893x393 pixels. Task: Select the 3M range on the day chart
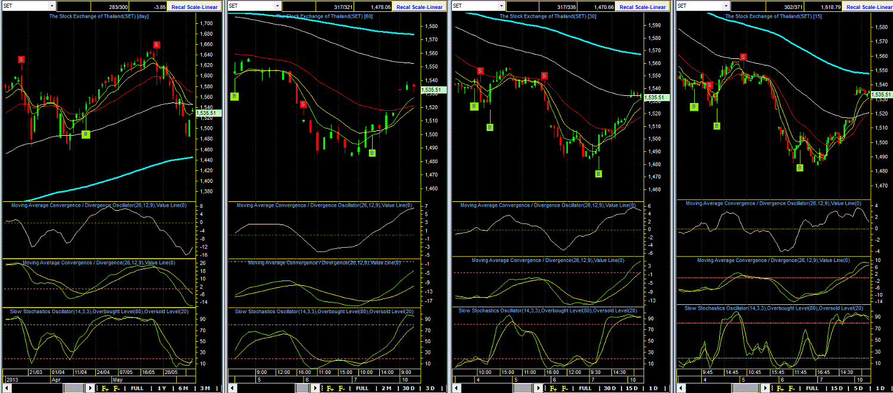coord(205,388)
